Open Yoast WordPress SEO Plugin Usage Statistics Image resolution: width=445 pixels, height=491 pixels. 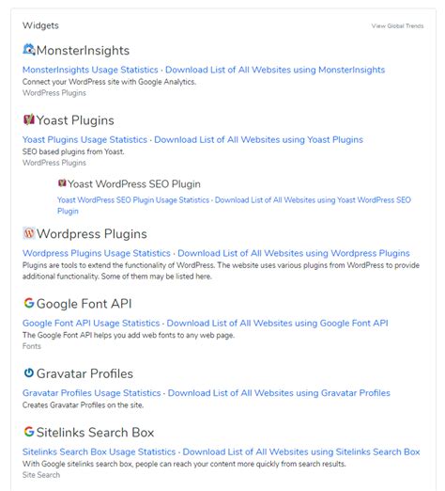point(133,200)
